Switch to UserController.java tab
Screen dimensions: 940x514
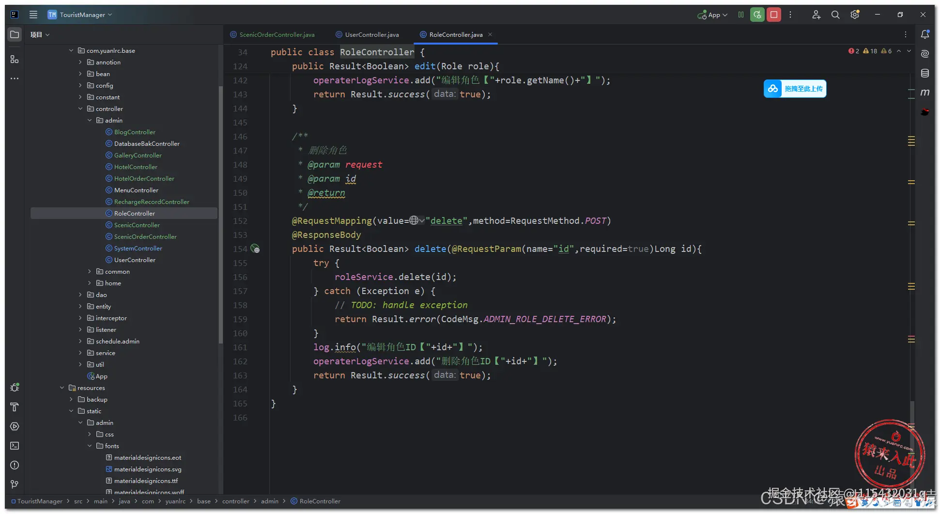pyautogui.click(x=368, y=34)
